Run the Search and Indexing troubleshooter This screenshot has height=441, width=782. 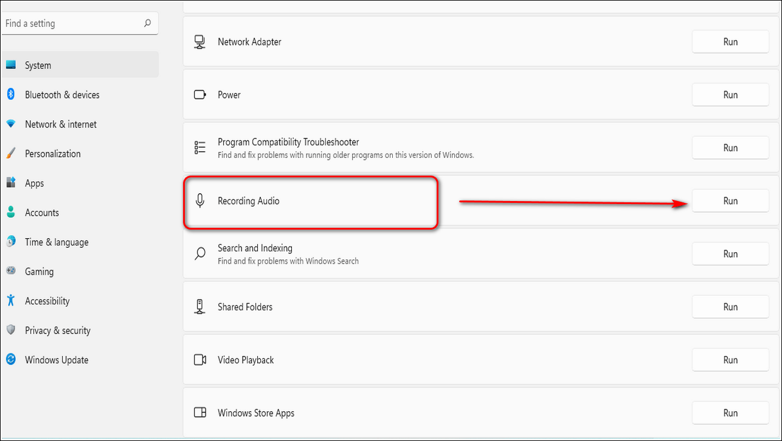[x=730, y=254]
